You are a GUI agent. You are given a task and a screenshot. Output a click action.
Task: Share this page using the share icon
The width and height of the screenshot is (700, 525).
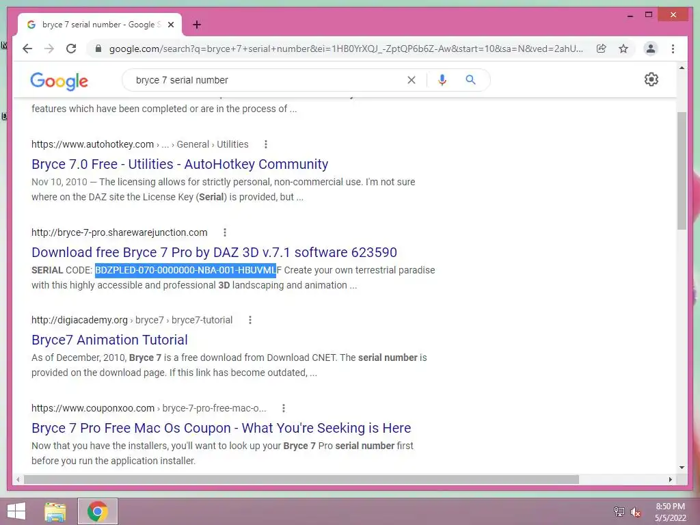pyautogui.click(x=602, y=49)
